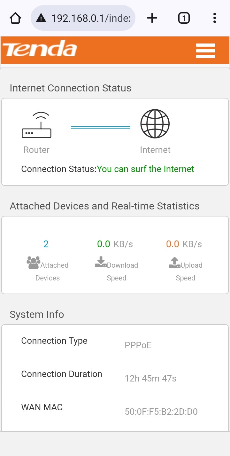Tap the Router icon
Screen dimensions: 230x456
pos(36,125)
